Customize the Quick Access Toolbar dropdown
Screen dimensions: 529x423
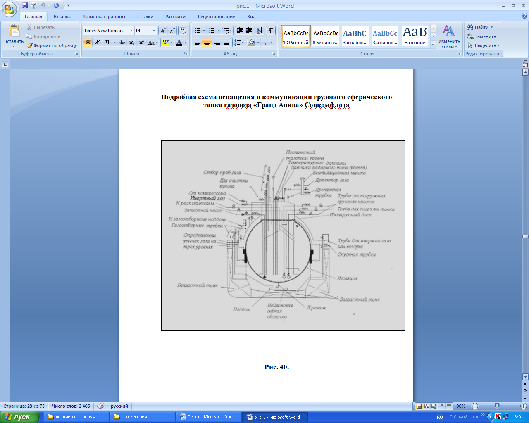[x=69, y=5]
